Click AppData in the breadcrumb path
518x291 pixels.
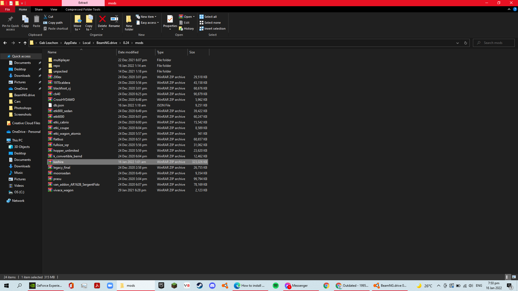[70, 43]
